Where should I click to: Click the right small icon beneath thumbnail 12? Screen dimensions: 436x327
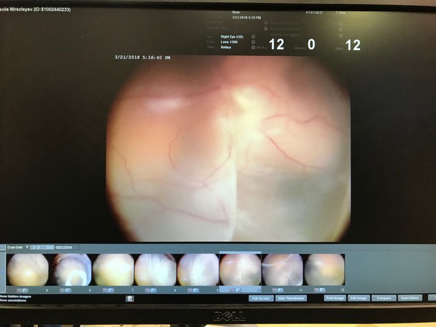322,290
